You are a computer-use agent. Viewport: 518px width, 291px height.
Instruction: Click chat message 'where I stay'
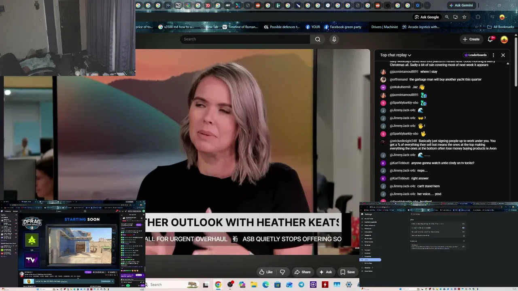[x=429, y=72]
